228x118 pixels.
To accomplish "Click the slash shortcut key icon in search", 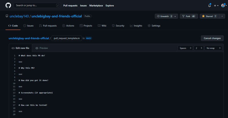I will click(58, 5).
